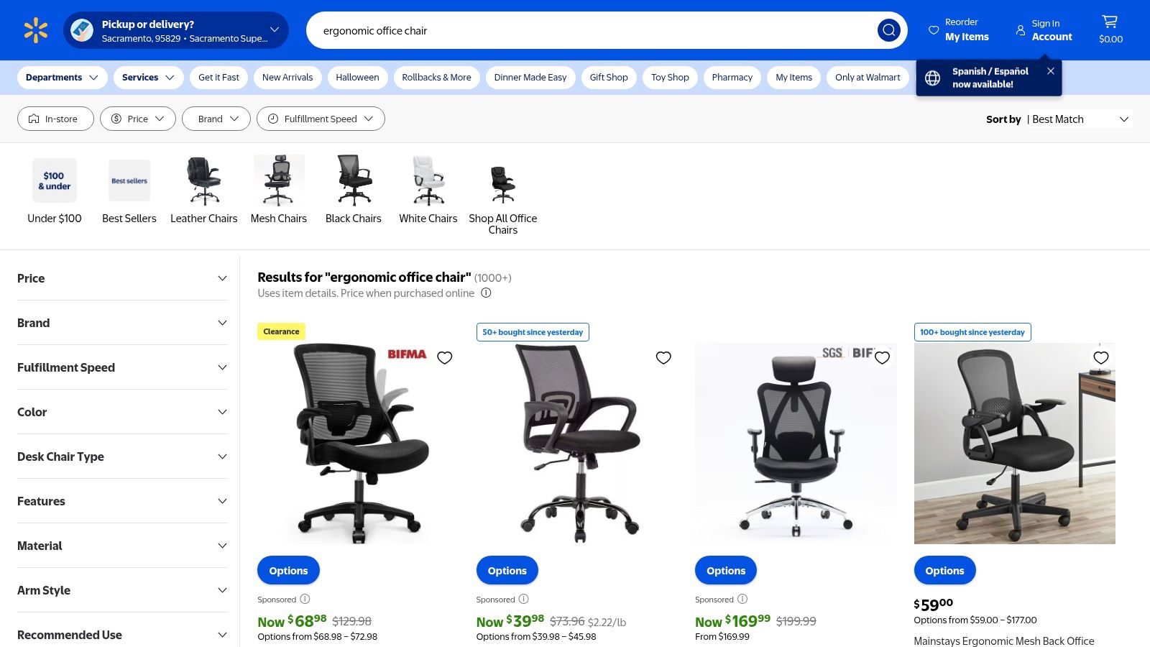Click the globe icon in language popup
Viewport: 1150px width, 647px height.
(932, 78)
